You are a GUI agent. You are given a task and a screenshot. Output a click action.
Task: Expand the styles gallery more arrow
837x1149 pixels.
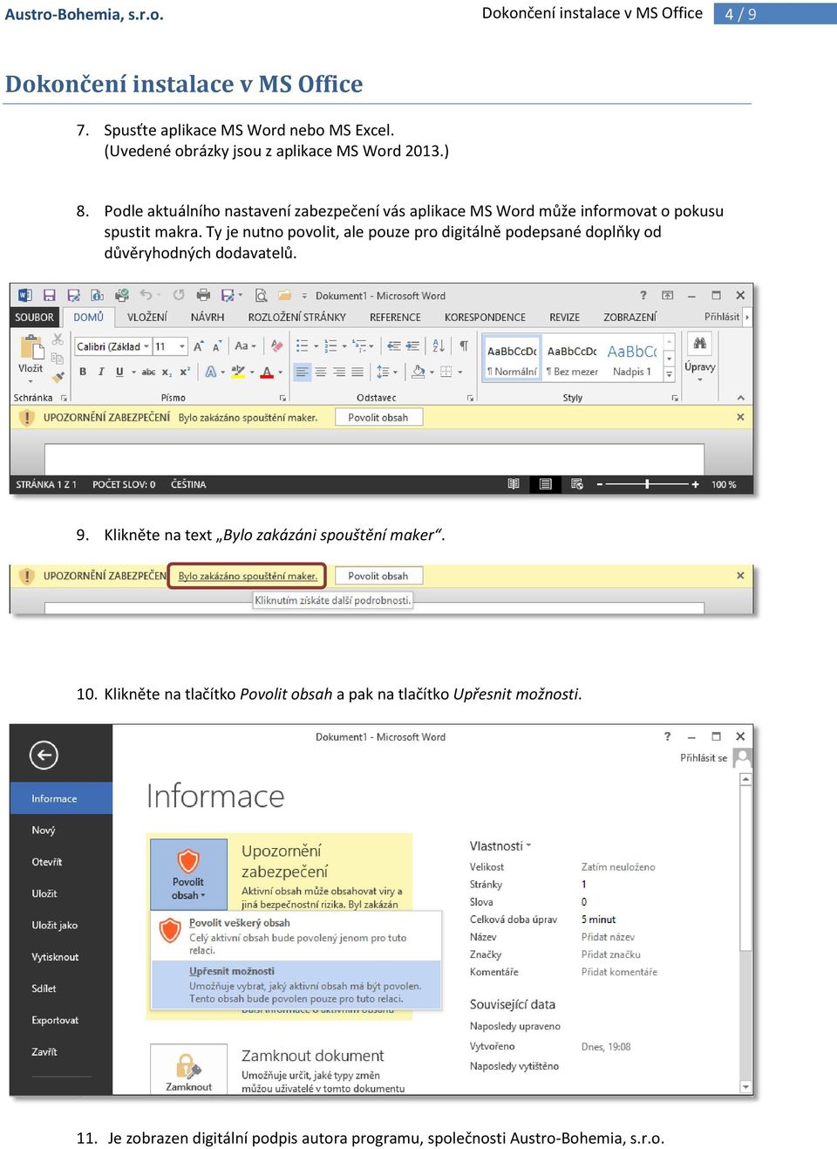[x=670, y=375]
